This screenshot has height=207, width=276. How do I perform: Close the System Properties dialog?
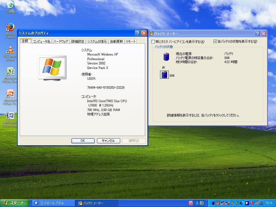point(144,33)
